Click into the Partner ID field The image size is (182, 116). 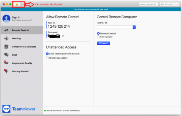(x=115, y=27)
